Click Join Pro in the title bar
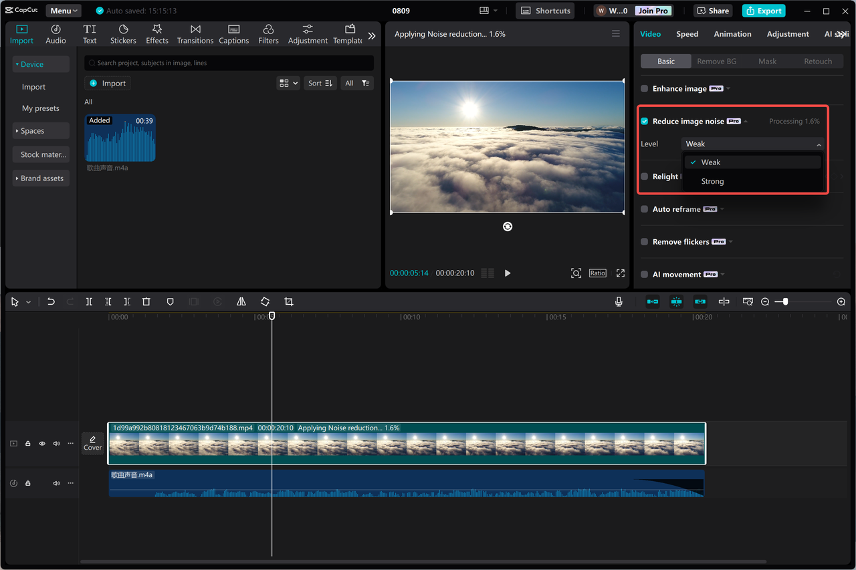Viewport: 856px width, 570px height. [x=652, y=10]
